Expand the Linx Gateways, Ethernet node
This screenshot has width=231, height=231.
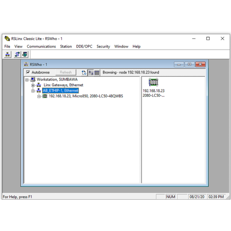pyautogui.click(x=33, y=85)
